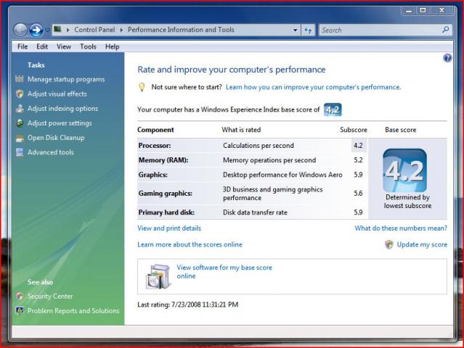This screenshot has height=348, width=464.
Task: Click the Memory subscore 5.2 value
Action: tap(358, 160)
